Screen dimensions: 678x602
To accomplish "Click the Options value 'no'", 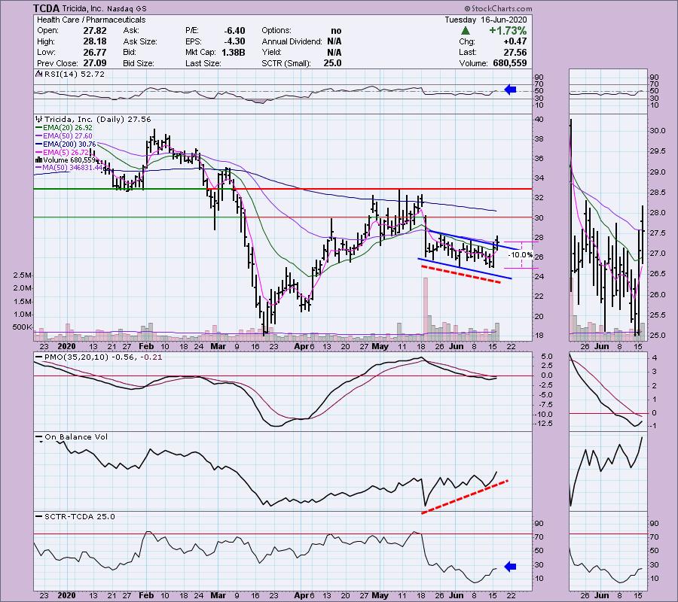I will point(336,31).
